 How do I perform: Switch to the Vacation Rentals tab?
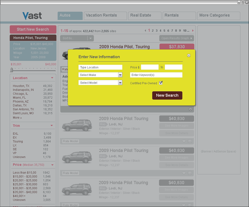(105, 16)
